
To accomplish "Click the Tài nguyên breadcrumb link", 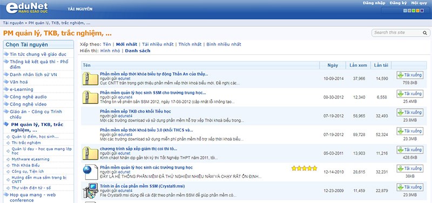I will (x=13, y=23).
